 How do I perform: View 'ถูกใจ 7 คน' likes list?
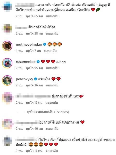[34, 51]
